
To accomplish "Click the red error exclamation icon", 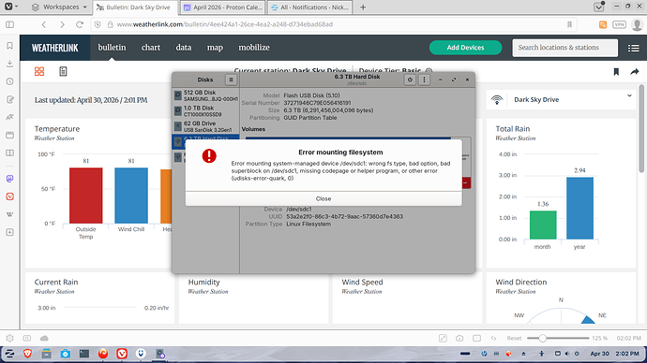I will [209, 156].
